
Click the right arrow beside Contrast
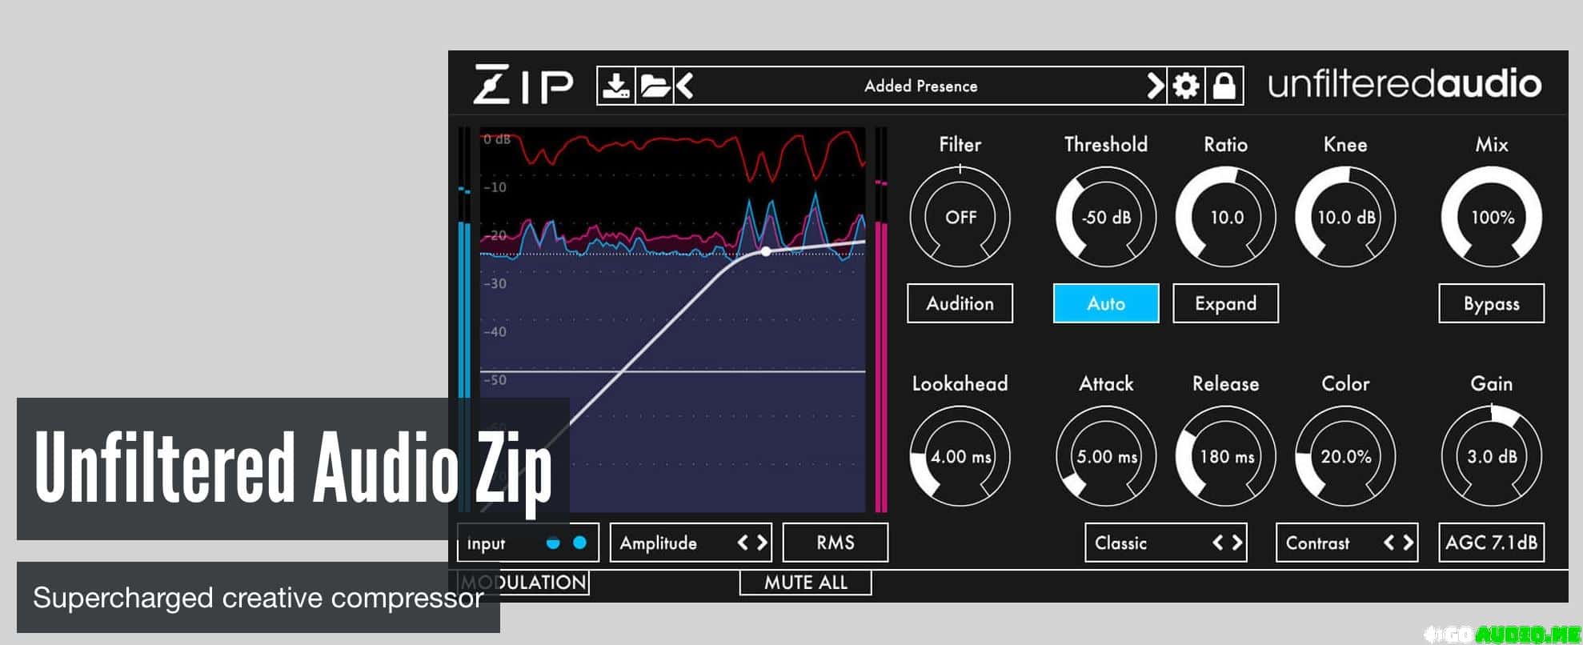[x=1409, y=543]
